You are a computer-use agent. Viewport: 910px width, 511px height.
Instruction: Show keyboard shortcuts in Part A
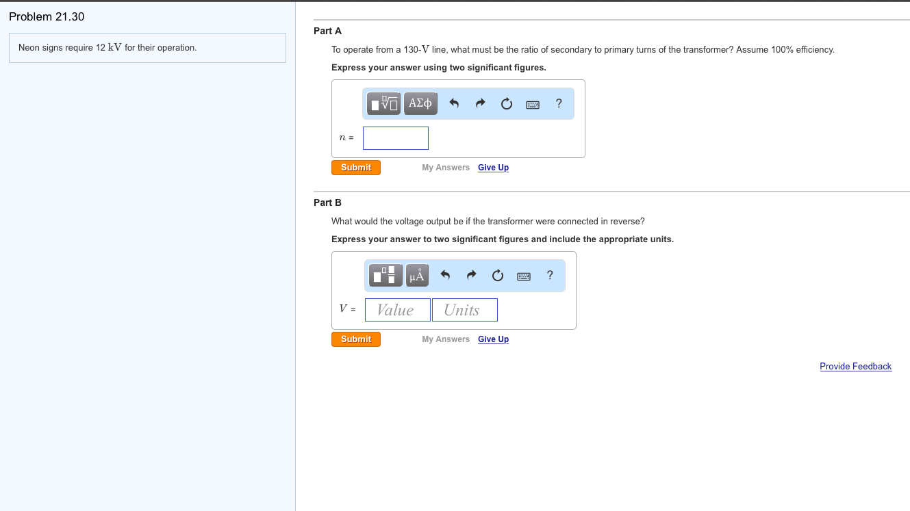533,105
